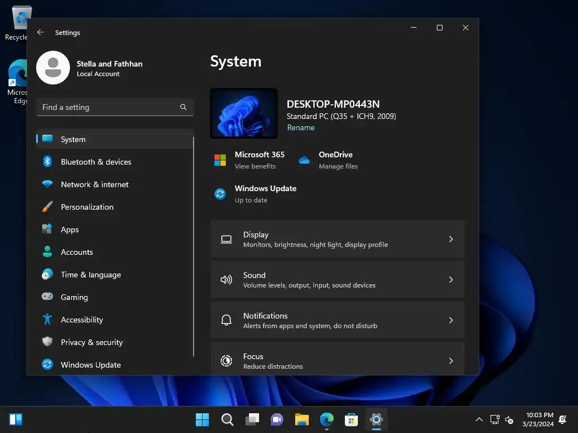The width and height of the screenshot is (578, 433).
Task: Click the Focus circle icon
Action: (226, 361)
